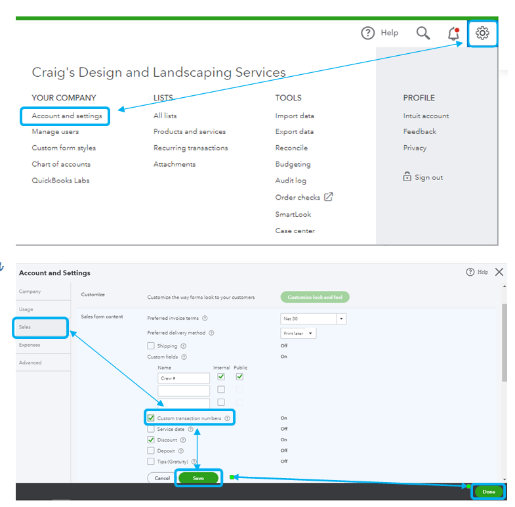The image size is (515, 507).
Task: Enable the Service date checkbox
Action: point(151,429)
